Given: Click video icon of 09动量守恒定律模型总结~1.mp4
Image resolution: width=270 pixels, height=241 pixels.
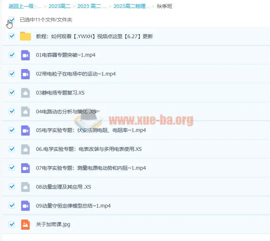Looking at the screenshot, I should 25,206.
